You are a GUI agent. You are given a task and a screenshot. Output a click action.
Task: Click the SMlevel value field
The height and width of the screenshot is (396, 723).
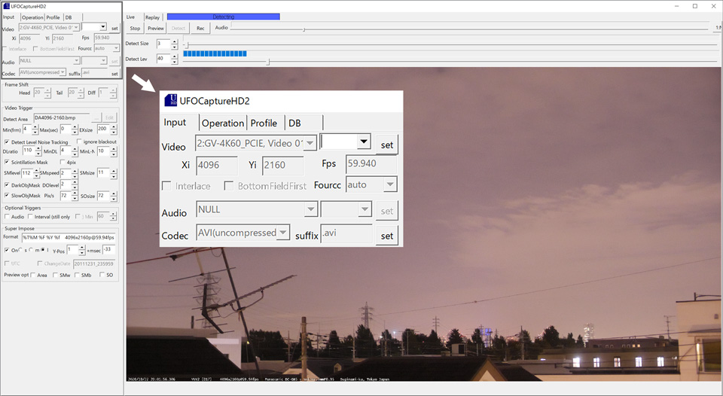(x=27, y=173)
